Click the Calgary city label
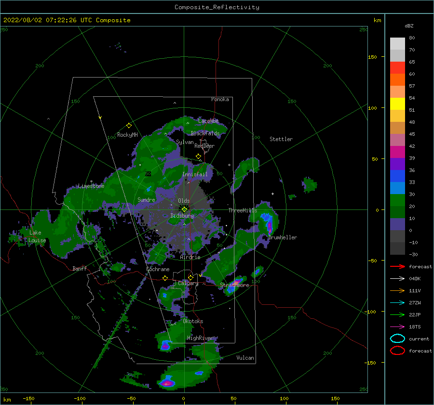Viewport: 434px width, 405px height. coord(188,283)
